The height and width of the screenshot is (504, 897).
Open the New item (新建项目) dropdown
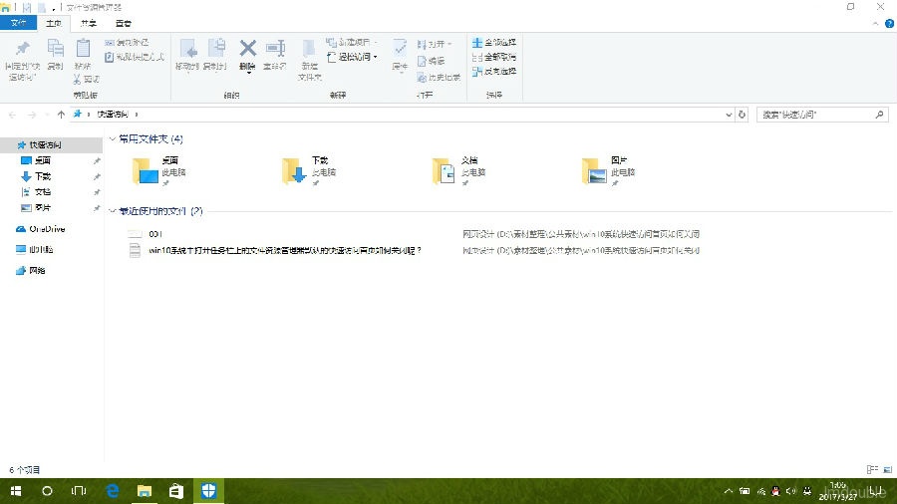point(353,42)
